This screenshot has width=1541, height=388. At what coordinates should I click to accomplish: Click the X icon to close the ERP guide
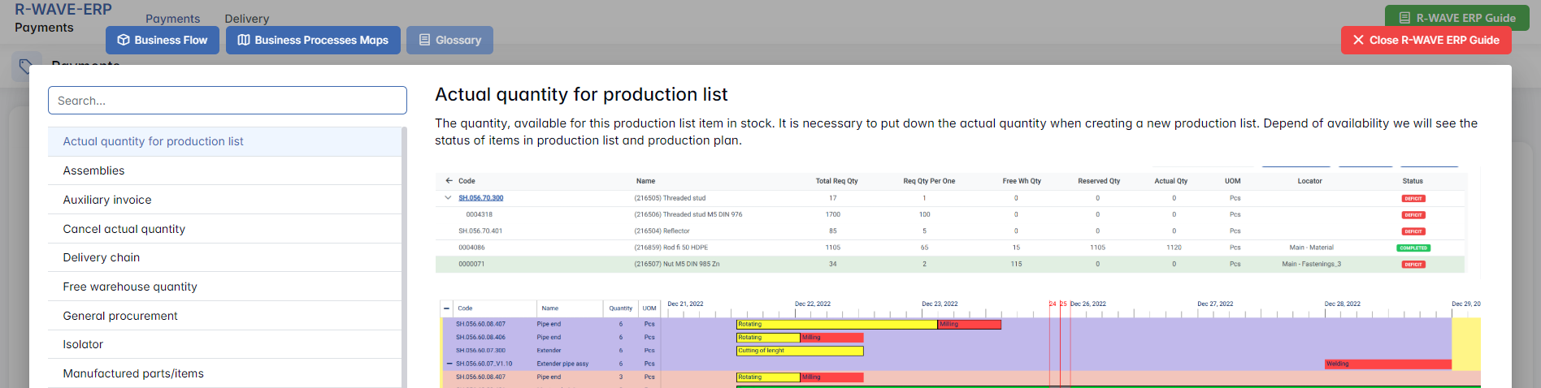(x=1358, y=40)
